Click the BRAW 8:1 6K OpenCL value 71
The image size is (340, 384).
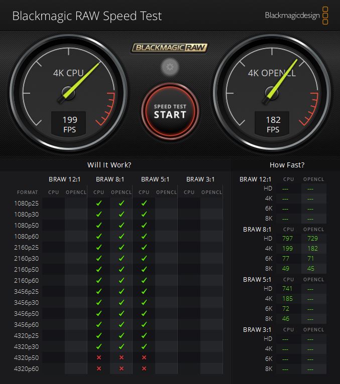[310, 258]
